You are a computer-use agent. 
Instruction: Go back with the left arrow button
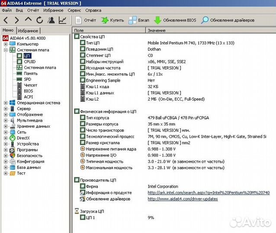[6, 20]
